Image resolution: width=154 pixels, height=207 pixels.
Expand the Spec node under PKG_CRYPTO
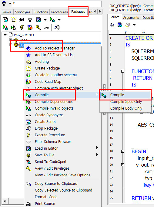[11, 39]
